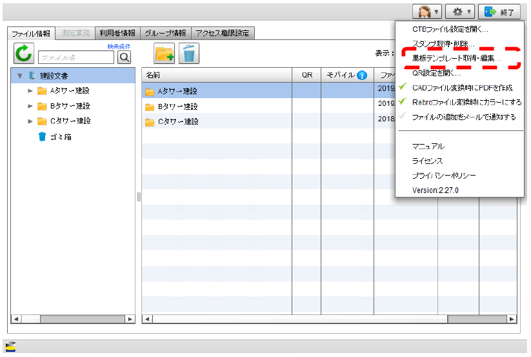Click the magnifier search icon
This screenshot has height=357, width=531.
click(124, 57)
